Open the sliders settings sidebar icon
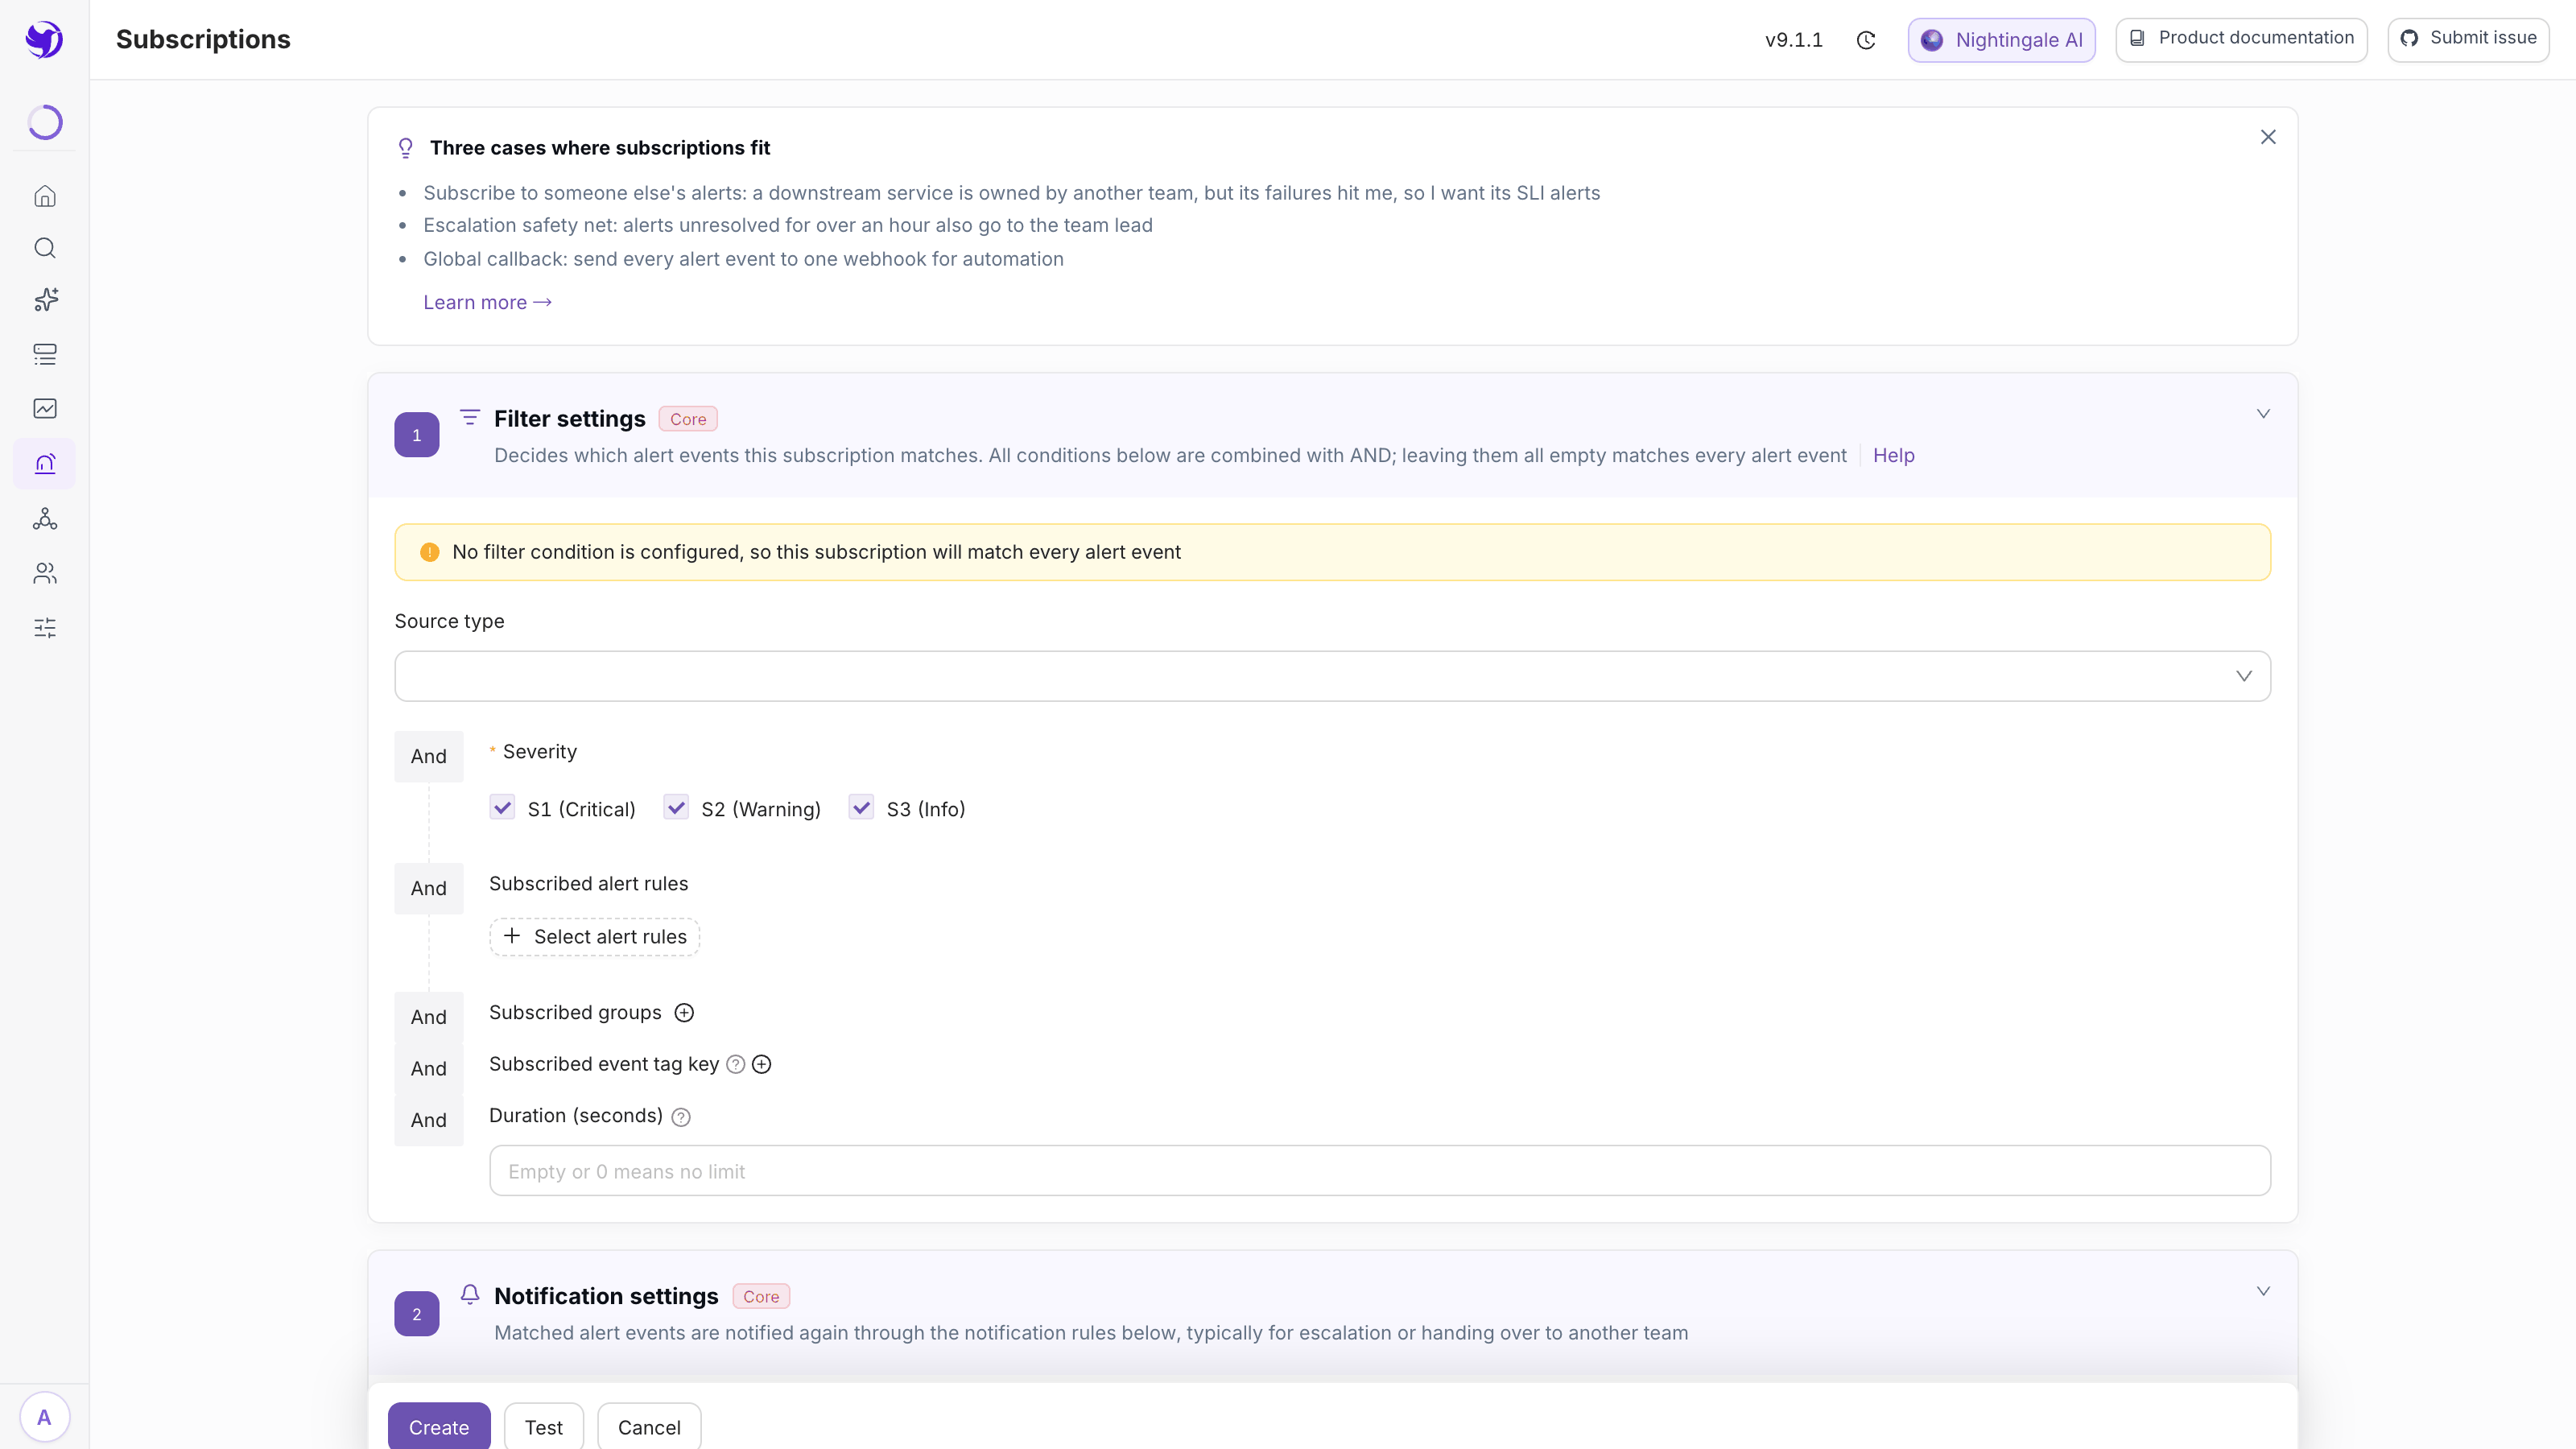 pos(45,628)
